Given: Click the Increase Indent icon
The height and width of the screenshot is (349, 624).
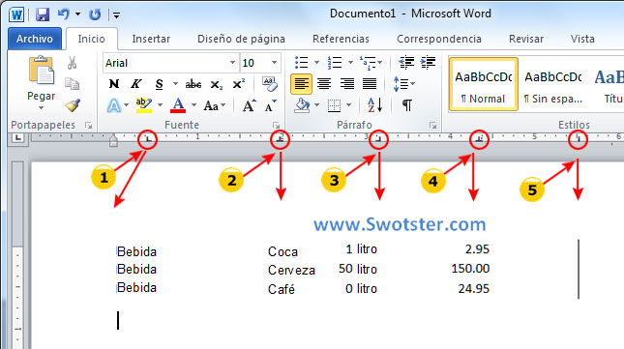Looking at the screenshot, I should point(428,63).
